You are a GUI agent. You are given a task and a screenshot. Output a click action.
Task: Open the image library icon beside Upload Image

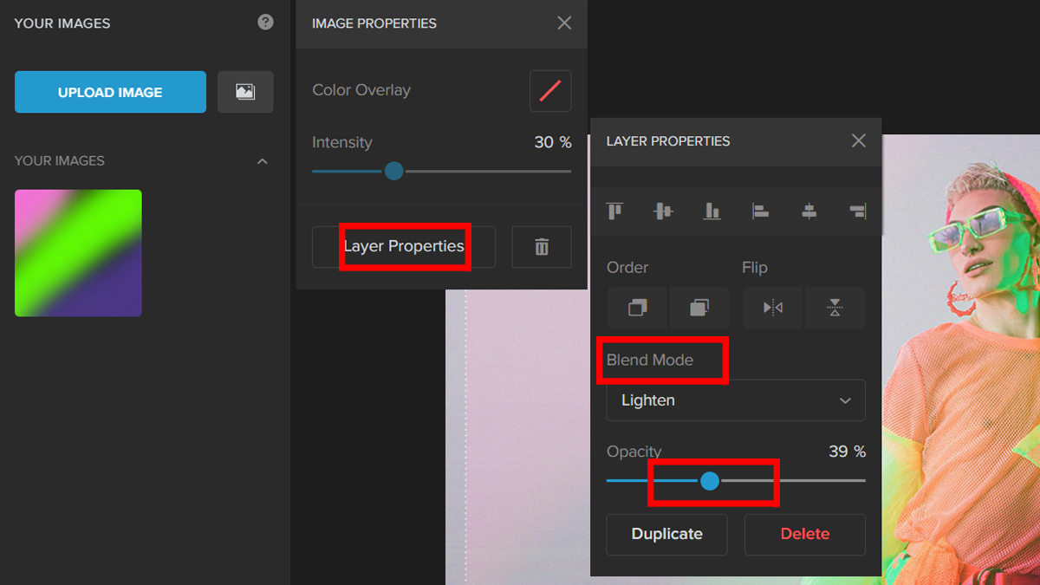point(245,92)
